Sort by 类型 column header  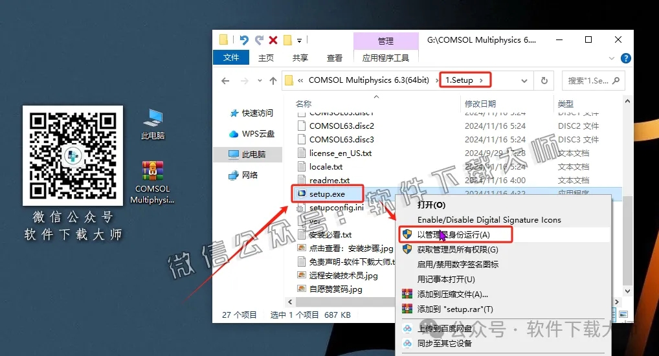point(565,104)
